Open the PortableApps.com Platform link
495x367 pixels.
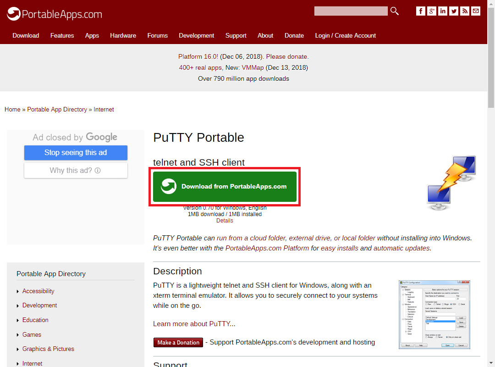[x=267, y=248]
